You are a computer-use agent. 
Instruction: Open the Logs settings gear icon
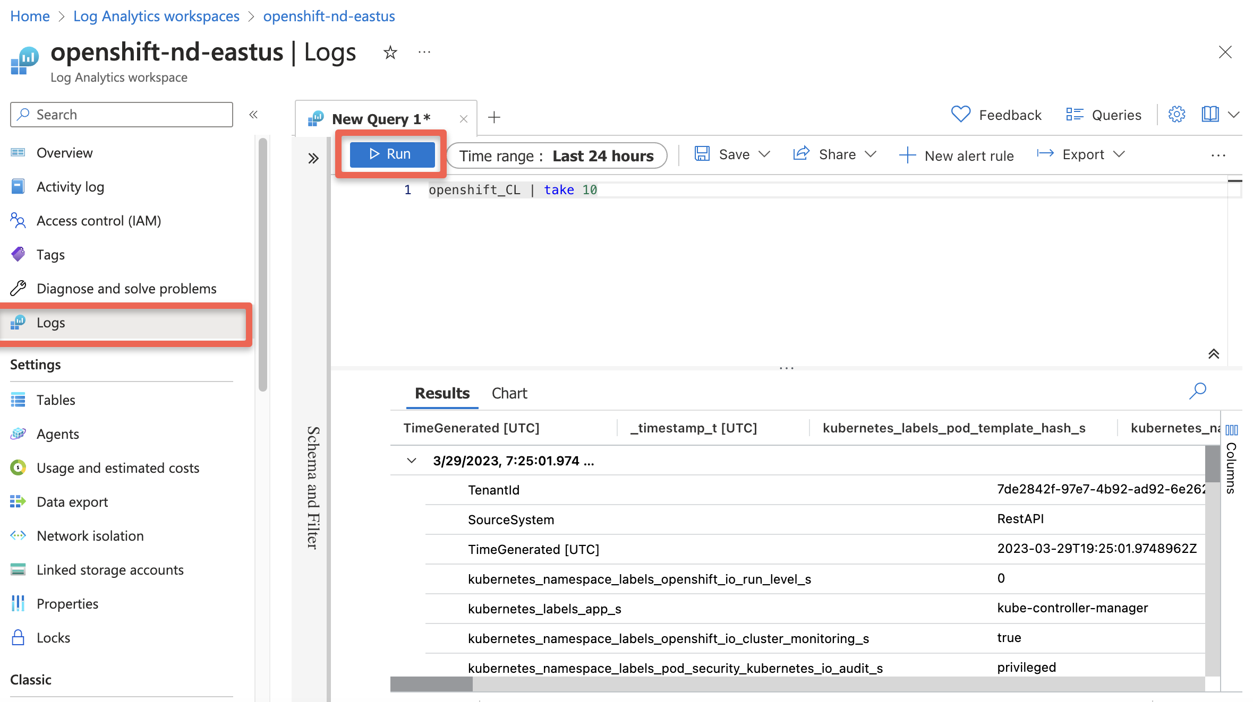pos(1177,114)
